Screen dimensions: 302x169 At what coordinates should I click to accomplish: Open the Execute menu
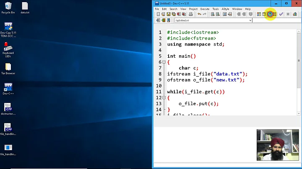205,9
